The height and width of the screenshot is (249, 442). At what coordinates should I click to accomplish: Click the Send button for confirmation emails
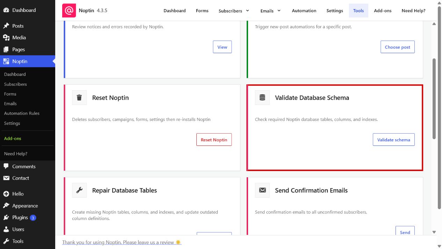pos(405,231)
